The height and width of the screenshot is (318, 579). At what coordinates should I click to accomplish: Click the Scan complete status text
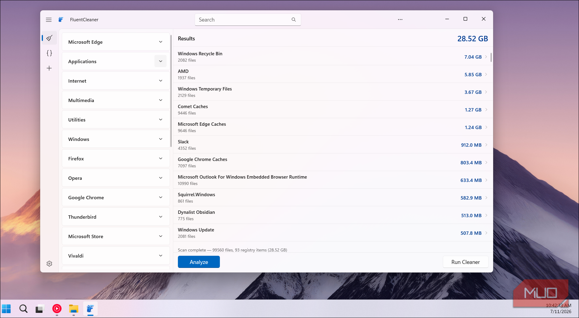[x=232, y=250]
